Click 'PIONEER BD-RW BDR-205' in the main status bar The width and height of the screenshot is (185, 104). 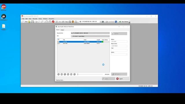click(x=146, y=86)
